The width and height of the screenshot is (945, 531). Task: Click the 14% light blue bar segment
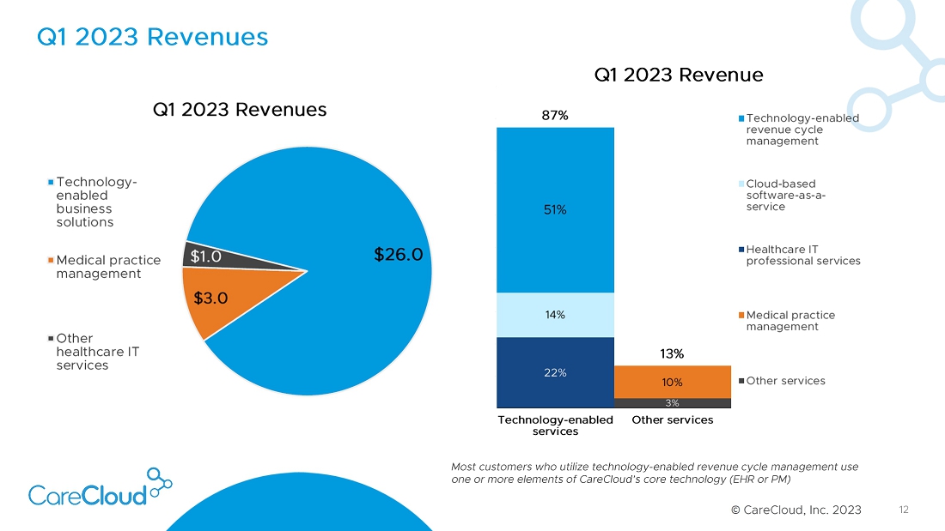(555, 315)
